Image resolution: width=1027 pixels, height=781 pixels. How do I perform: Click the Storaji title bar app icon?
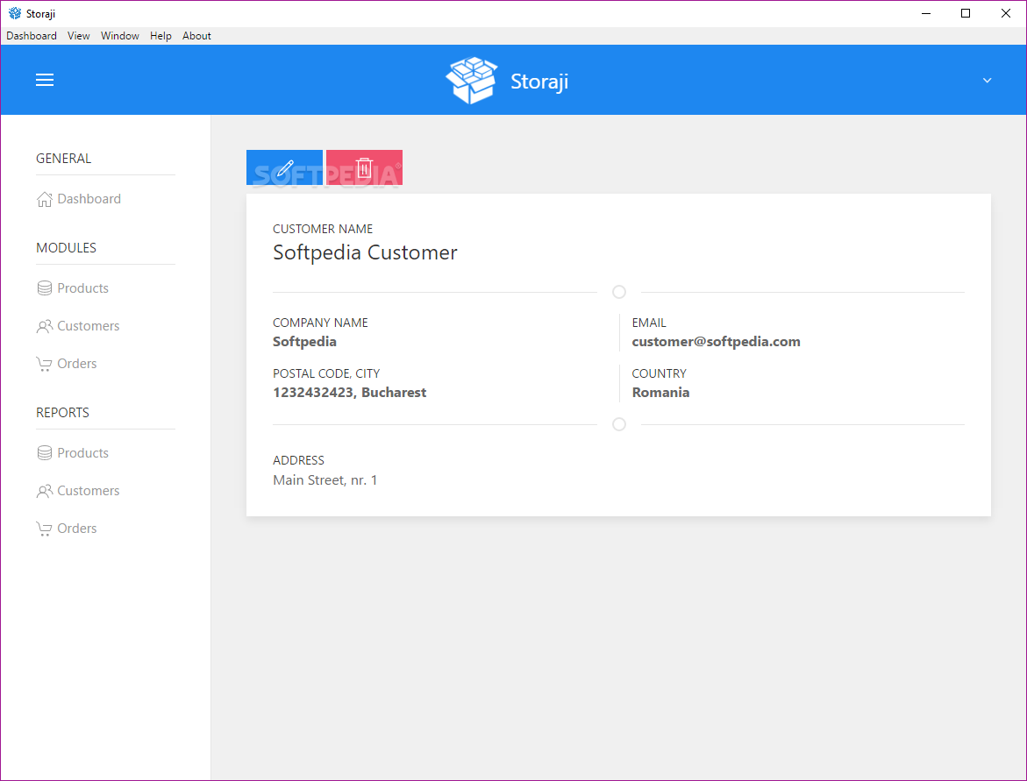14,13
